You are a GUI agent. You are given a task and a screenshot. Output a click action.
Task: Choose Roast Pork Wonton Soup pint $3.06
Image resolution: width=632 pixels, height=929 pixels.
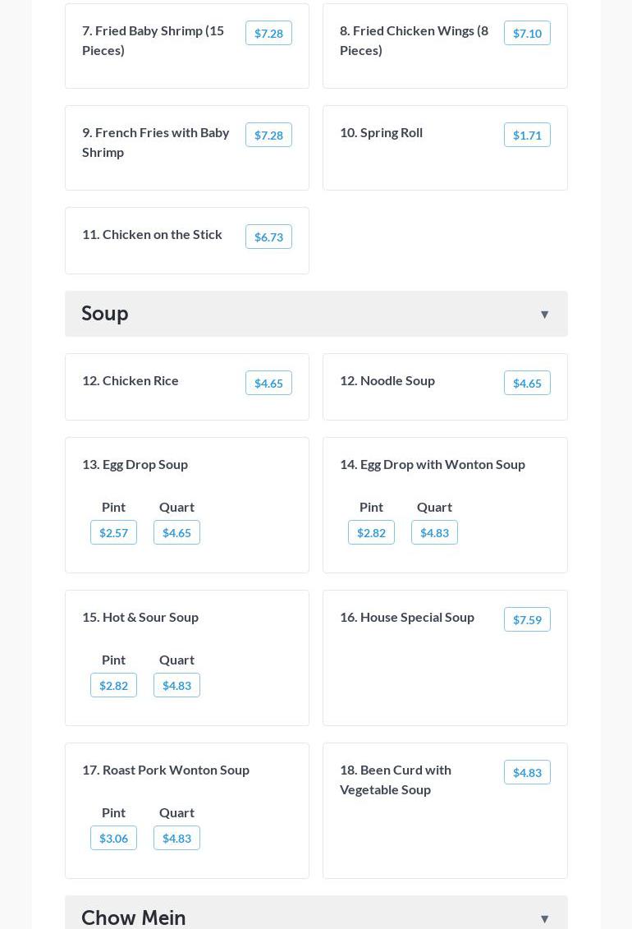pos(113,838)
